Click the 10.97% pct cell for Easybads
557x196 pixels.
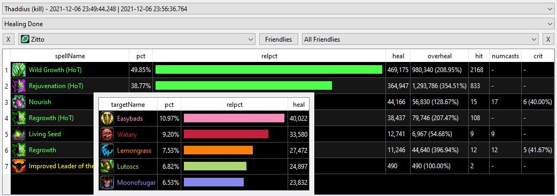[169, 119]
